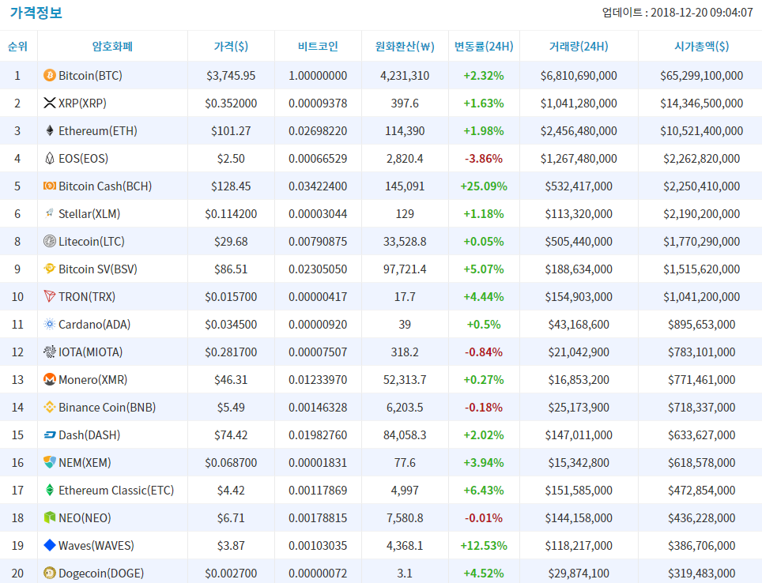Viewport: 762px width, 583px height.
Task: Open the Ethereum Classic(ETC) name link
Action: click(117, 491)
